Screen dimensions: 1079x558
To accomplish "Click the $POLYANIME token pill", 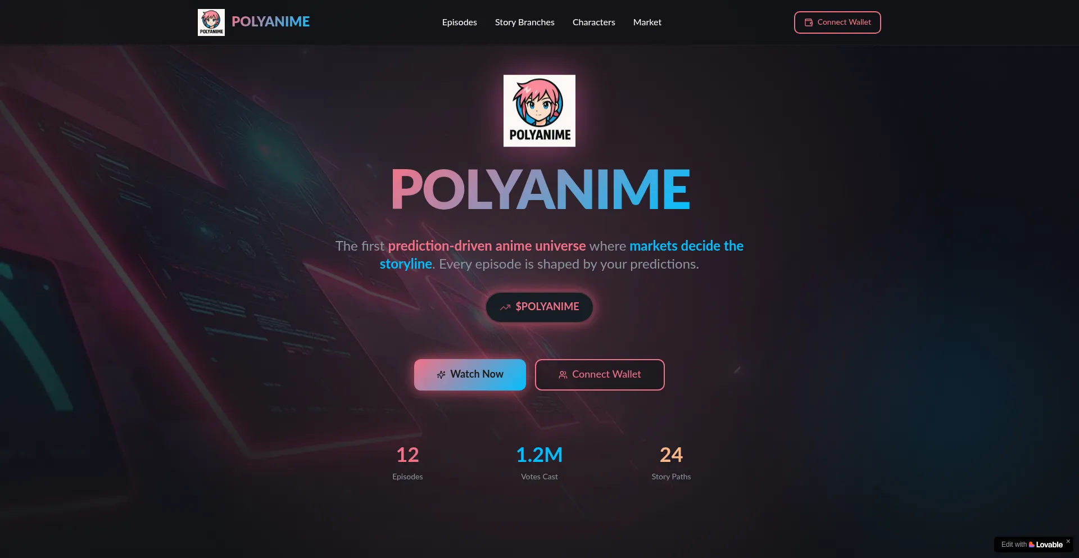I will (x=539, y=307).
